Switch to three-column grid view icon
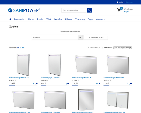The width and height of the screenshot is (141, 113). tap(23, 47)
